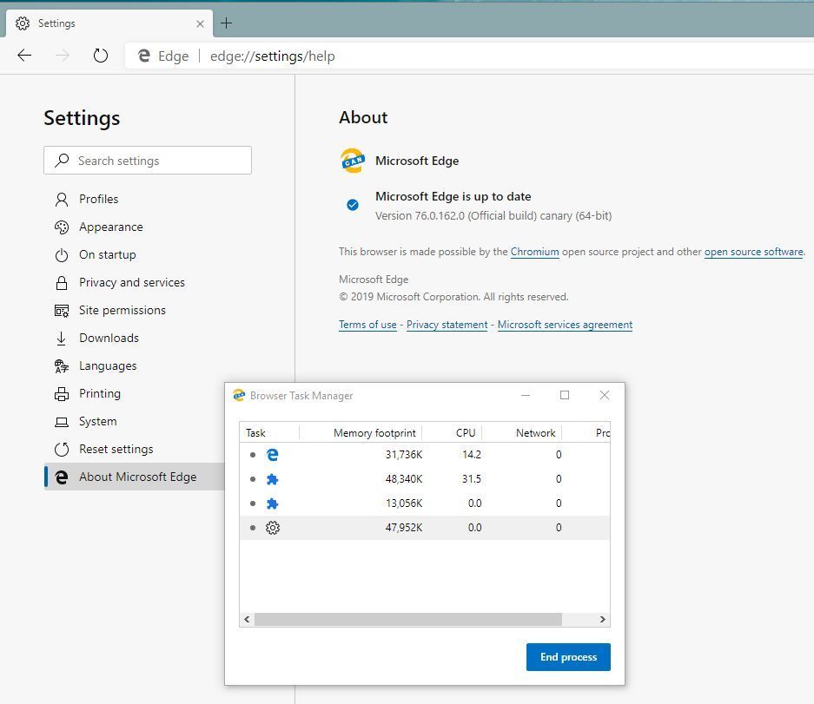
Task: Minimize the Browser Task Manager window
Action: [526, 395]
